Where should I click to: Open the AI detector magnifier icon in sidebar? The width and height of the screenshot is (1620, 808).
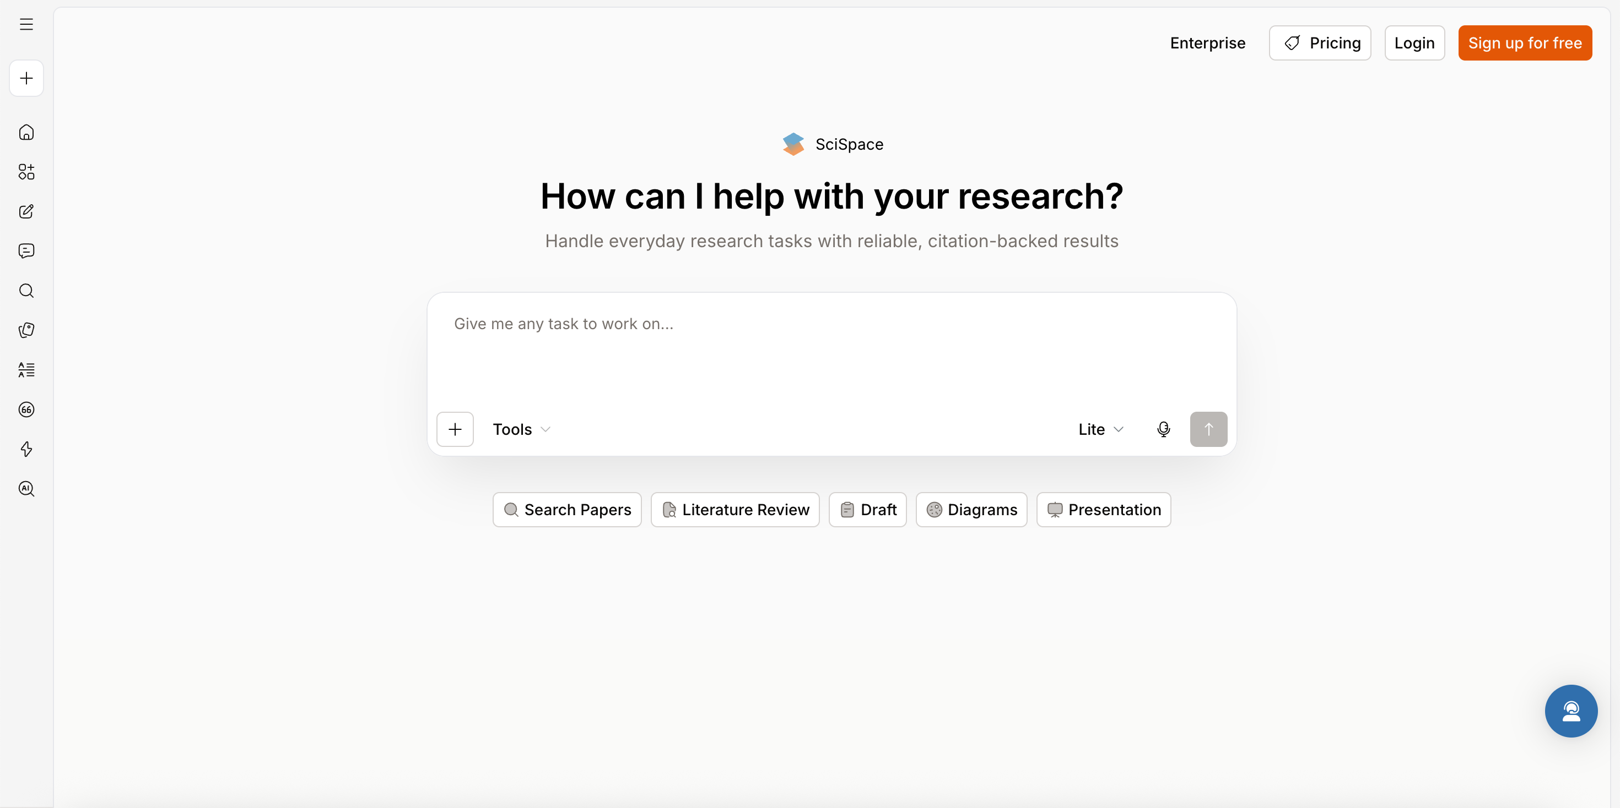[26, 488]
